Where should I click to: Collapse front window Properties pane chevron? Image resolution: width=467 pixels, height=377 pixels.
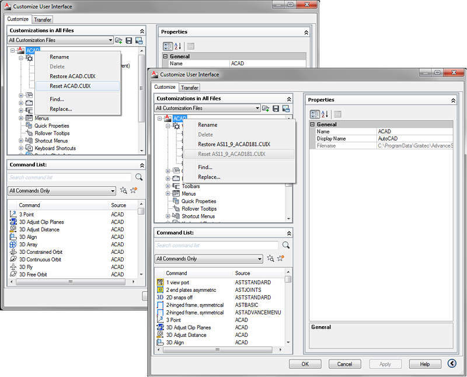click(453, 100)
